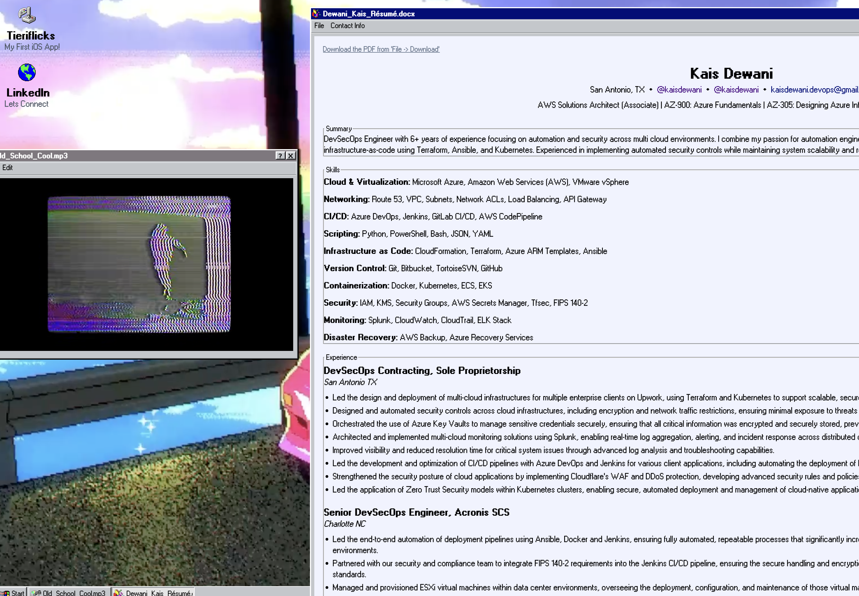859x596 pixels.
Task: Close the Old_School_Cool.mp3 window
Action: 290,156
